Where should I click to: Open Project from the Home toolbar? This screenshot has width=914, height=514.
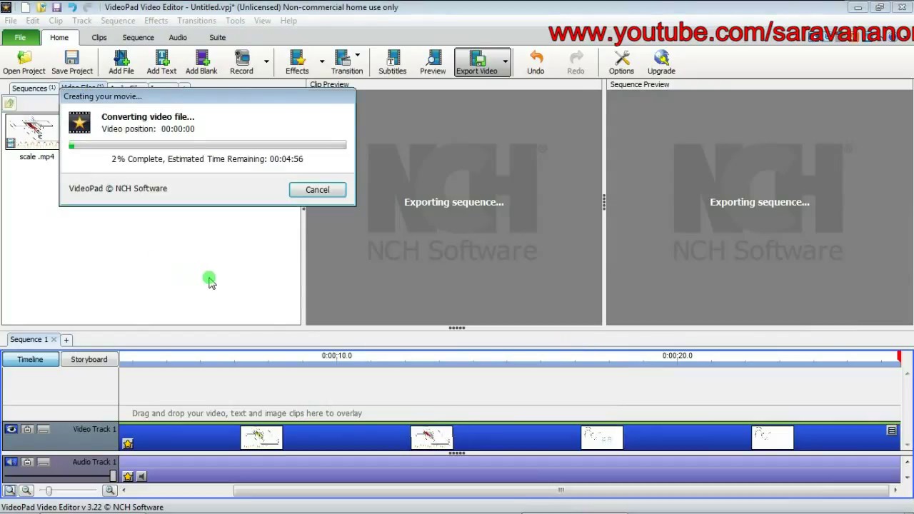pos(24,62)
